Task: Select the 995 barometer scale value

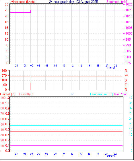Action: pos(128,39)
